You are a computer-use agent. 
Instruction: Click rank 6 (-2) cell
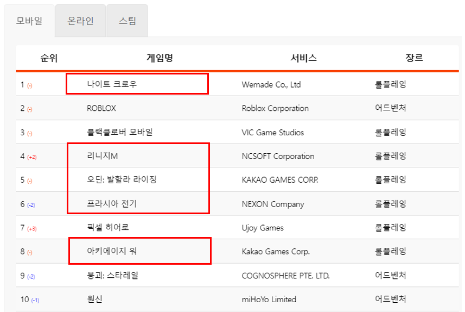(28, 204)
